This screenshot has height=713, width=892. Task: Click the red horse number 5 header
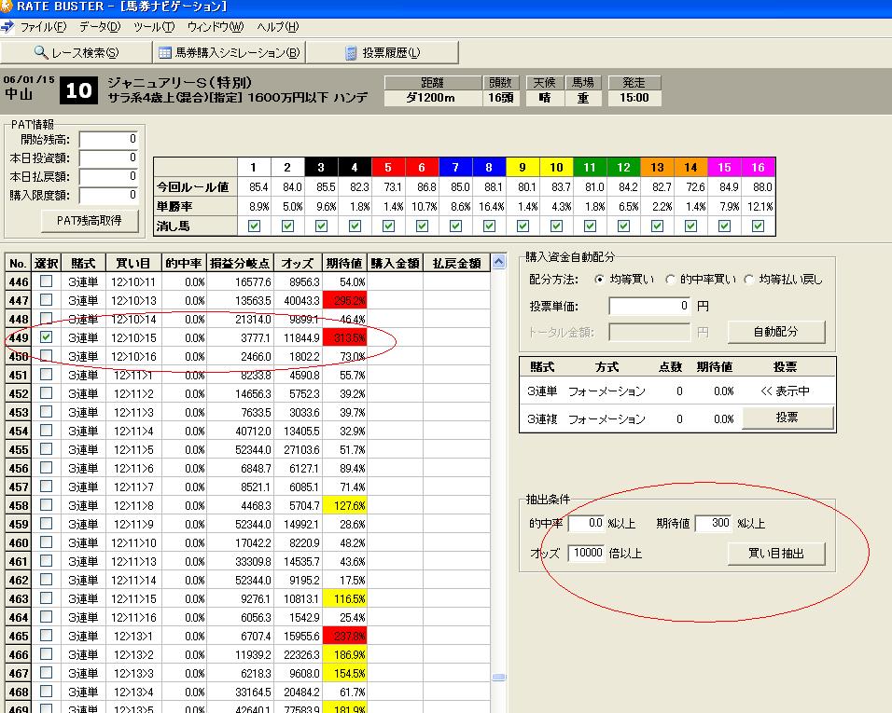[388, 168]
